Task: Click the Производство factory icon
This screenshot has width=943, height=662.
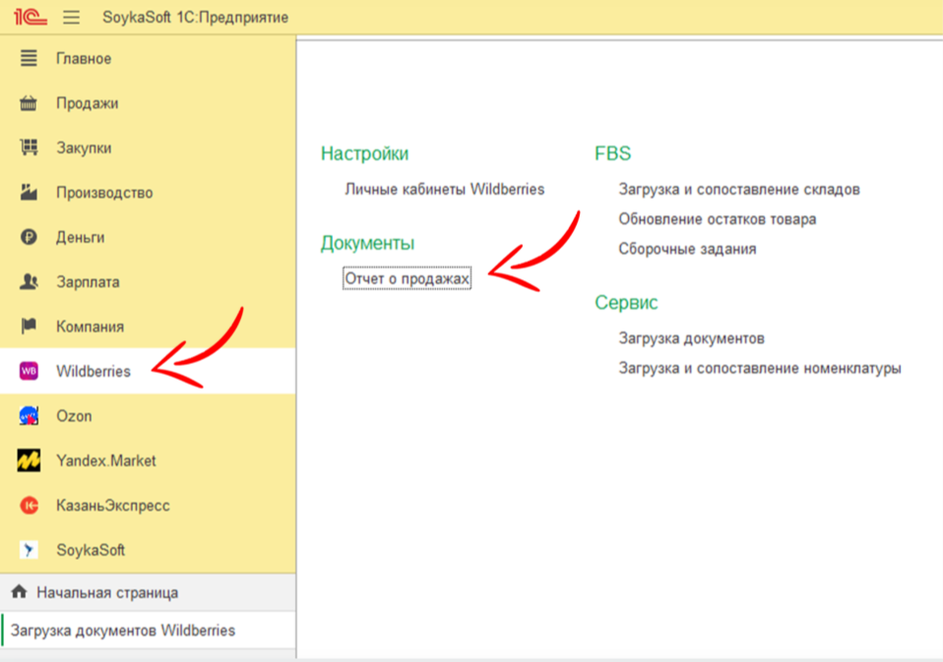Action: 30,193
